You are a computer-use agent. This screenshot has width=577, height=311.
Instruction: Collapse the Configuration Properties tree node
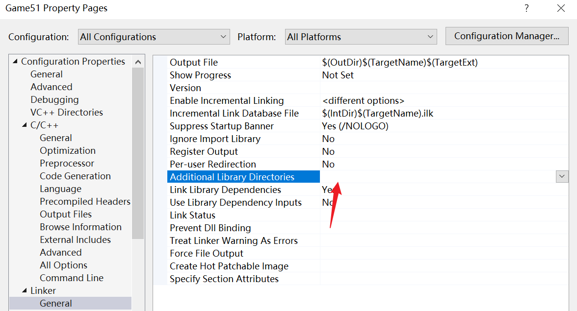pyautogui.click(x=15, y=62)
